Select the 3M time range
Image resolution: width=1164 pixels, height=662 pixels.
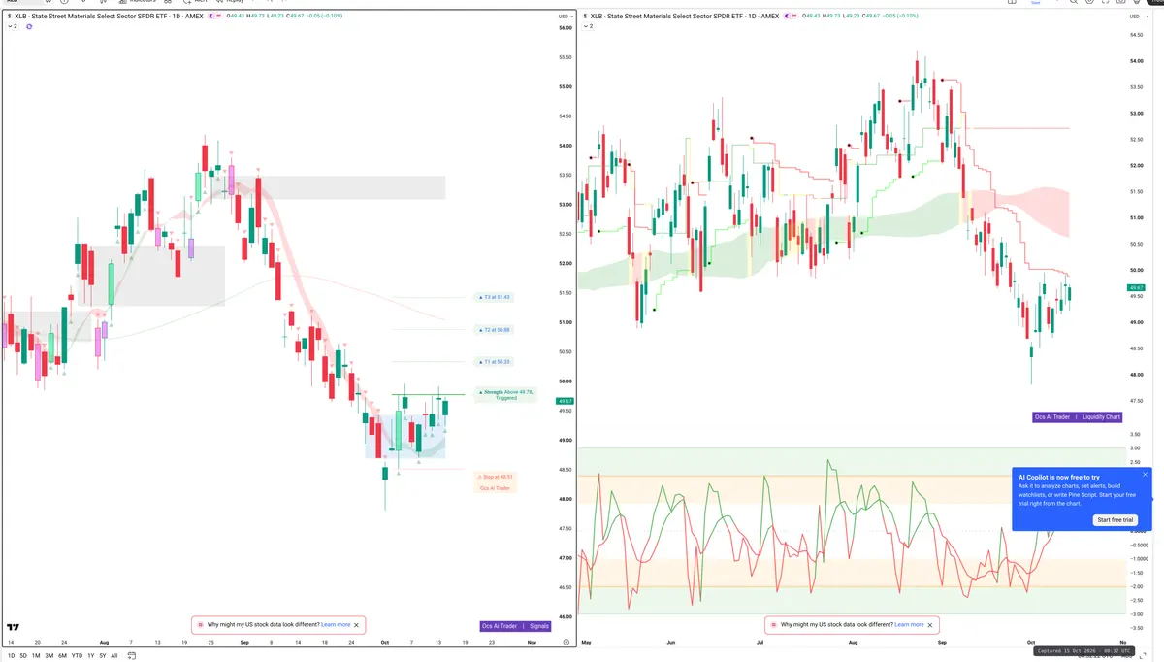[x=49, y=656]
